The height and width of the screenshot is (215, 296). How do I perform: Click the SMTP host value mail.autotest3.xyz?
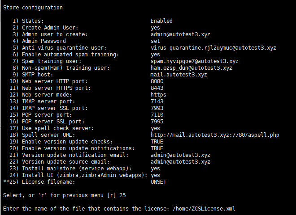click(179, 75)
